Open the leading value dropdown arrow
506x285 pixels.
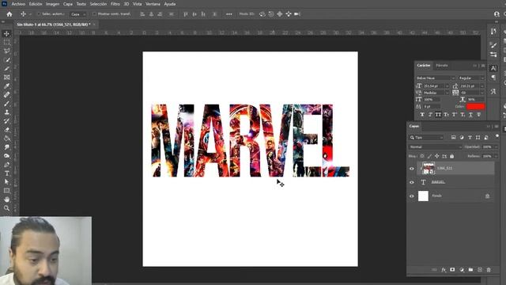pyautogui.click(x=482, y=86)
